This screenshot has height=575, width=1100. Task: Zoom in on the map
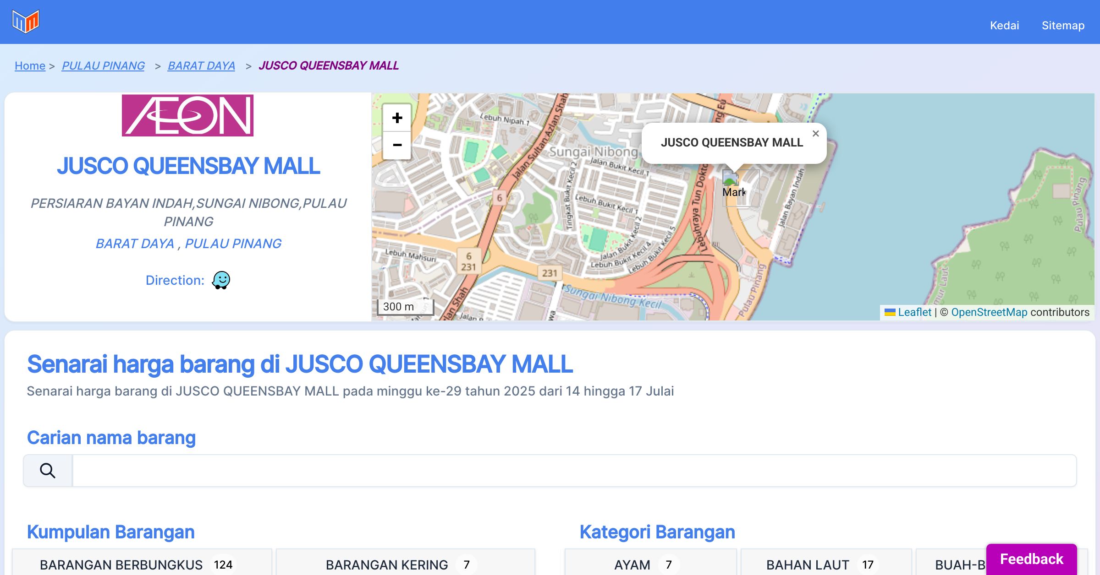(397, 118)
